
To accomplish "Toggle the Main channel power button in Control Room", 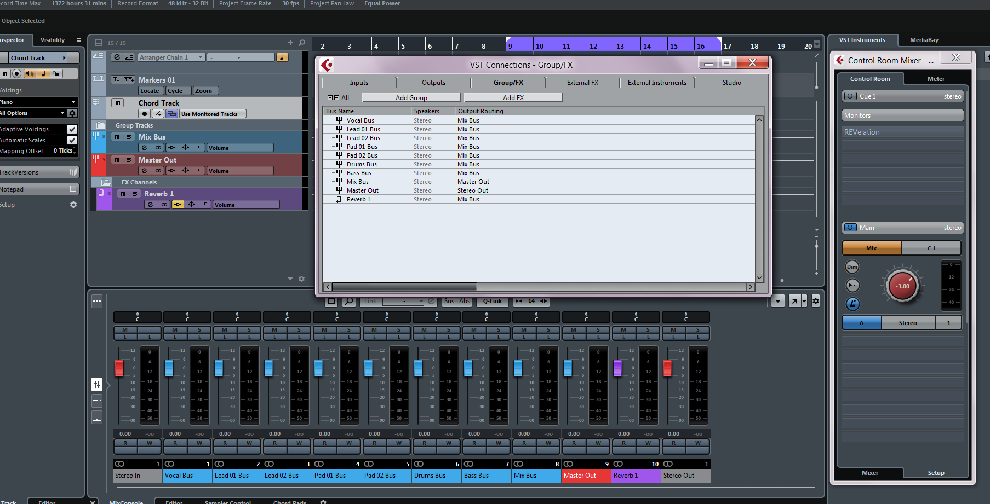I will (x=850, y=228).
